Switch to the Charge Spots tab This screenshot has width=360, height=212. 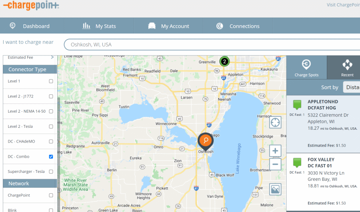[306, 67]
